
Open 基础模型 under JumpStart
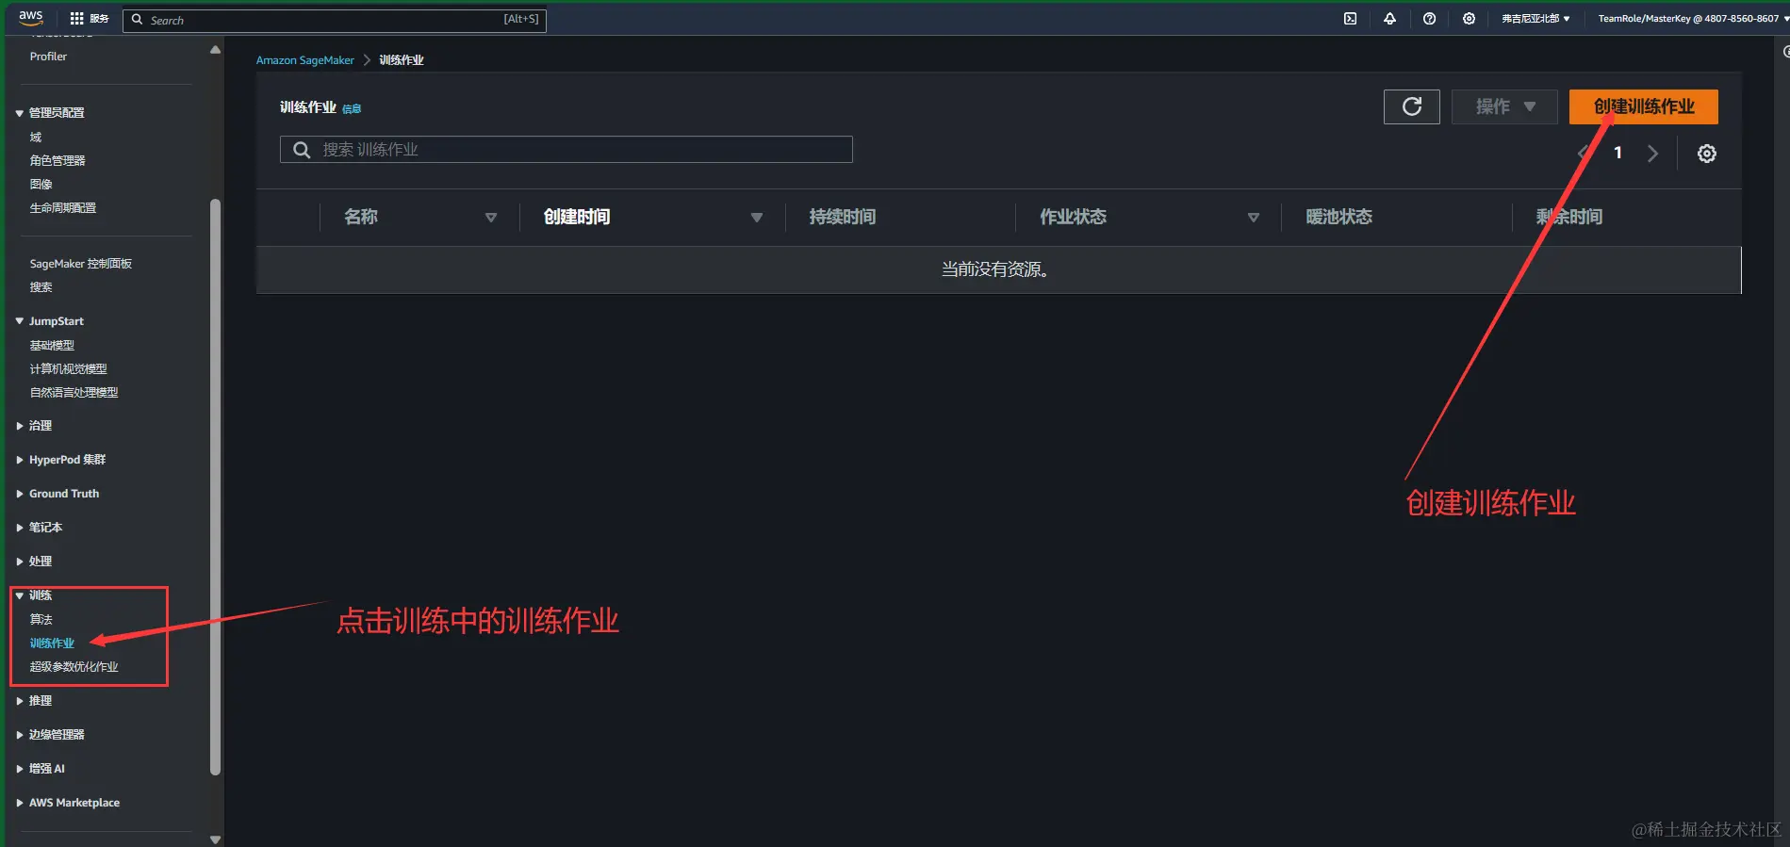[x=52, y=346]
